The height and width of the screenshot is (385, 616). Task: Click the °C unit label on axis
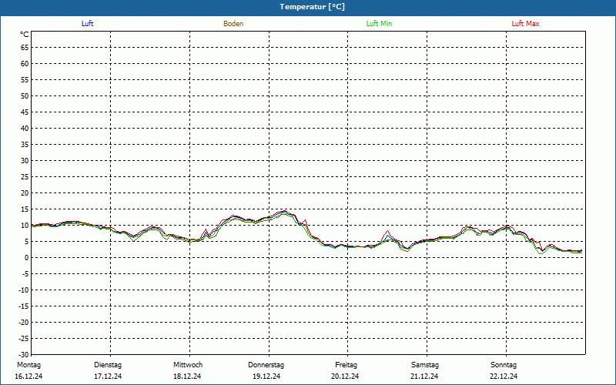(x=25, y=35)
